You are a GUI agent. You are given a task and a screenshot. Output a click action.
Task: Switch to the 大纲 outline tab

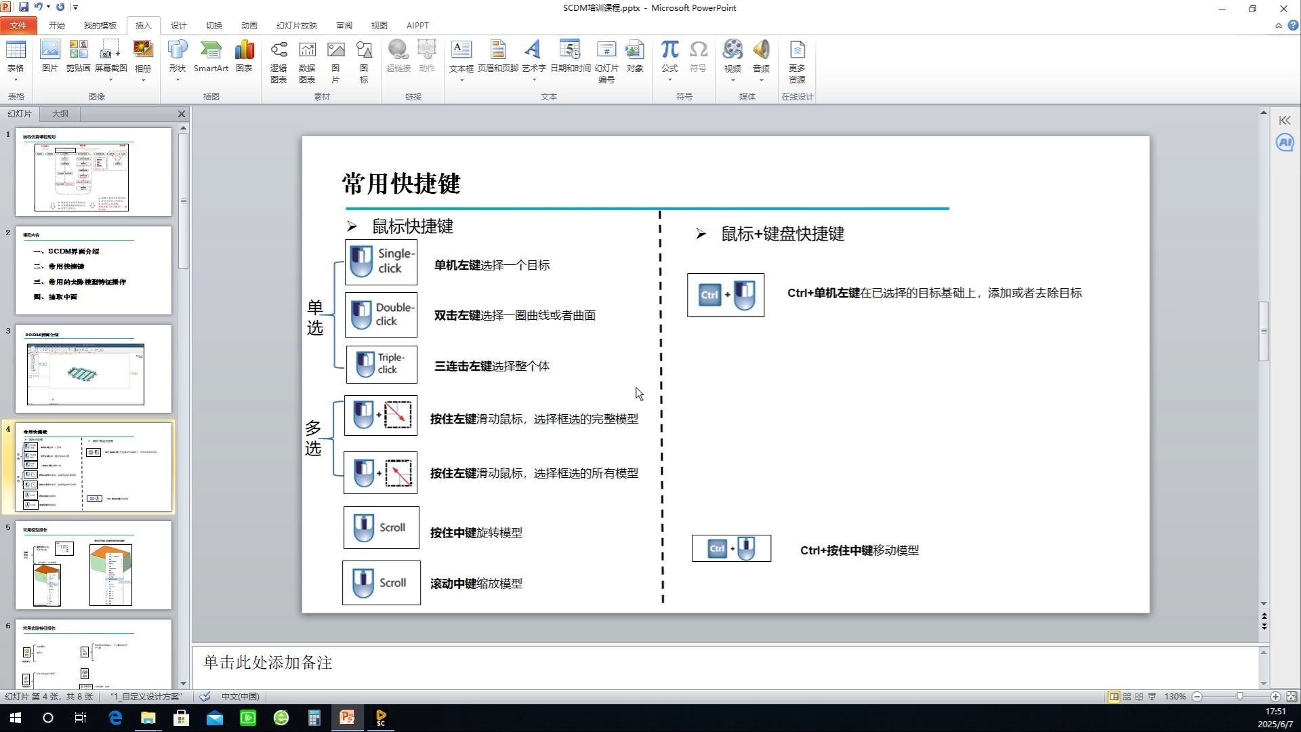[x=60, y=114]
